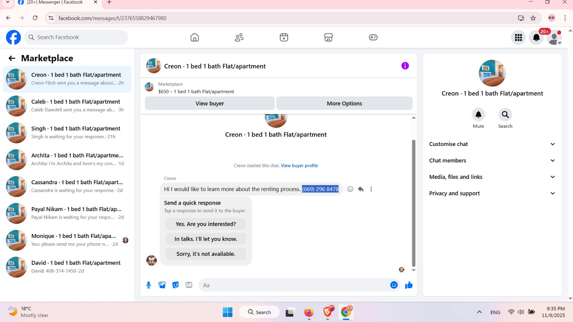Open the account profile avatar menu
The width and height of the screenshot is (573, 322).
(x=554, y=37)
